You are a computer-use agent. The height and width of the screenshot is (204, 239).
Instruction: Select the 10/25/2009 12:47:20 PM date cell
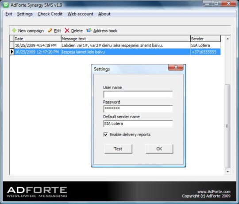pos(38,52)
